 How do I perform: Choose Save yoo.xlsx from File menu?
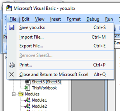coord(60,28)
